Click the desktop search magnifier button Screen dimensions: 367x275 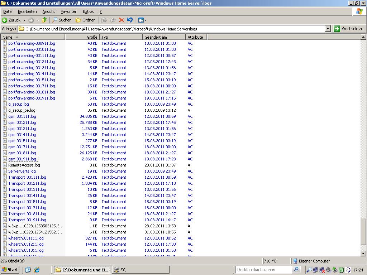pos(296,270)
